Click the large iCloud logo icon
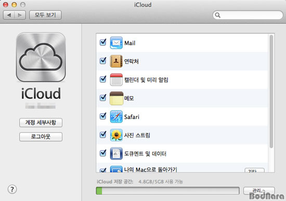286x201 pixels. (41, 57)
